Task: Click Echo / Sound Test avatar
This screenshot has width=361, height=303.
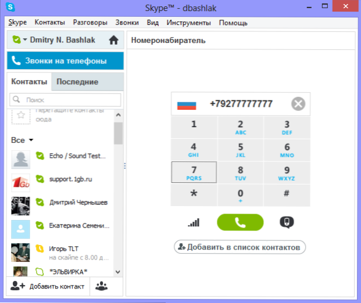Action: click(x=20, y=160)
